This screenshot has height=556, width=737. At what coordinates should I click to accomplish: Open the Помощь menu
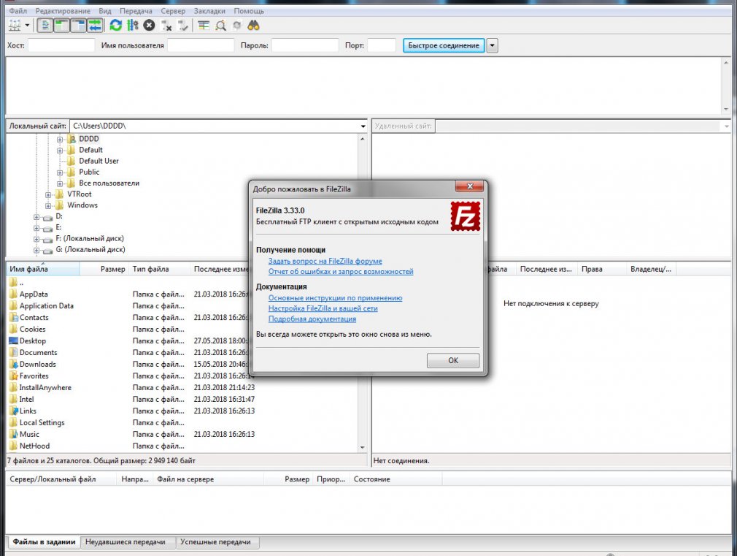[249, 11]
